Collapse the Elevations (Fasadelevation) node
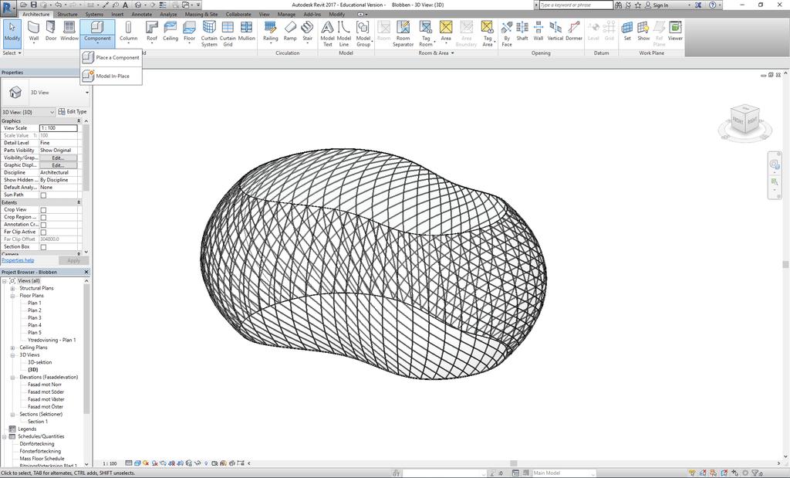 click(12, 377)
